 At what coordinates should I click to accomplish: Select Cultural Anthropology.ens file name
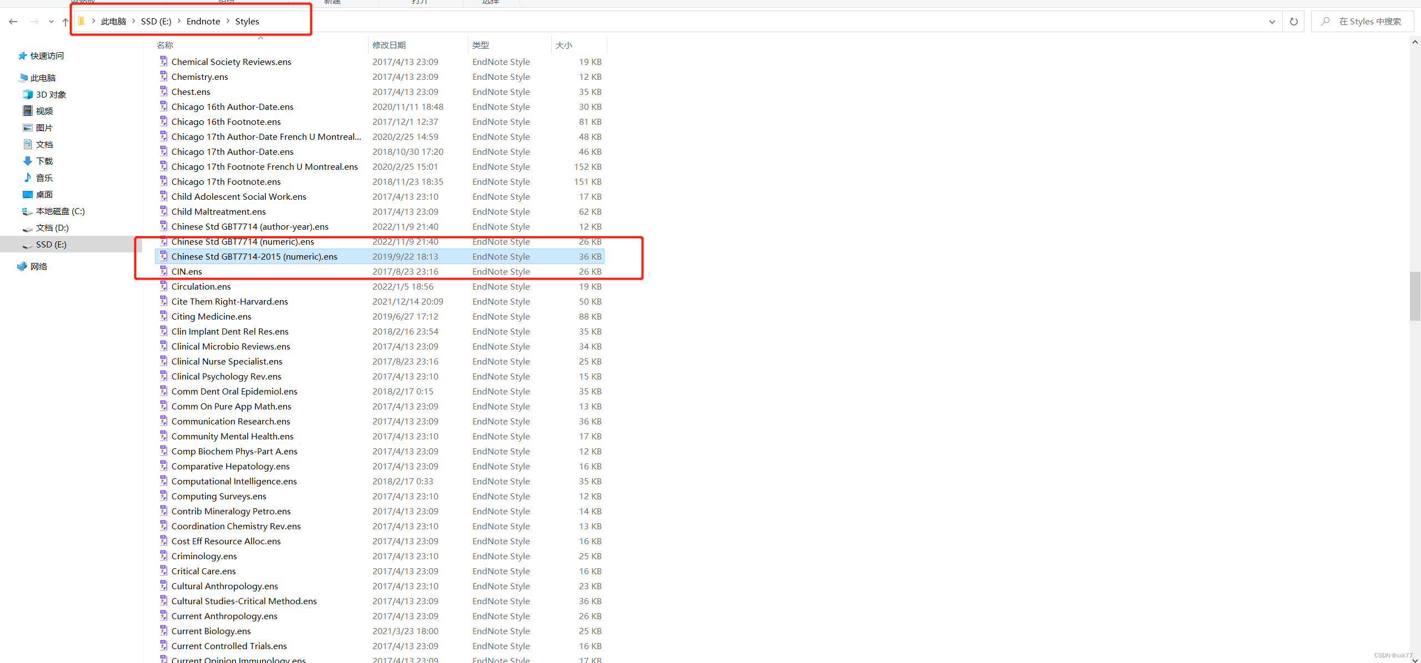(225, 586)
